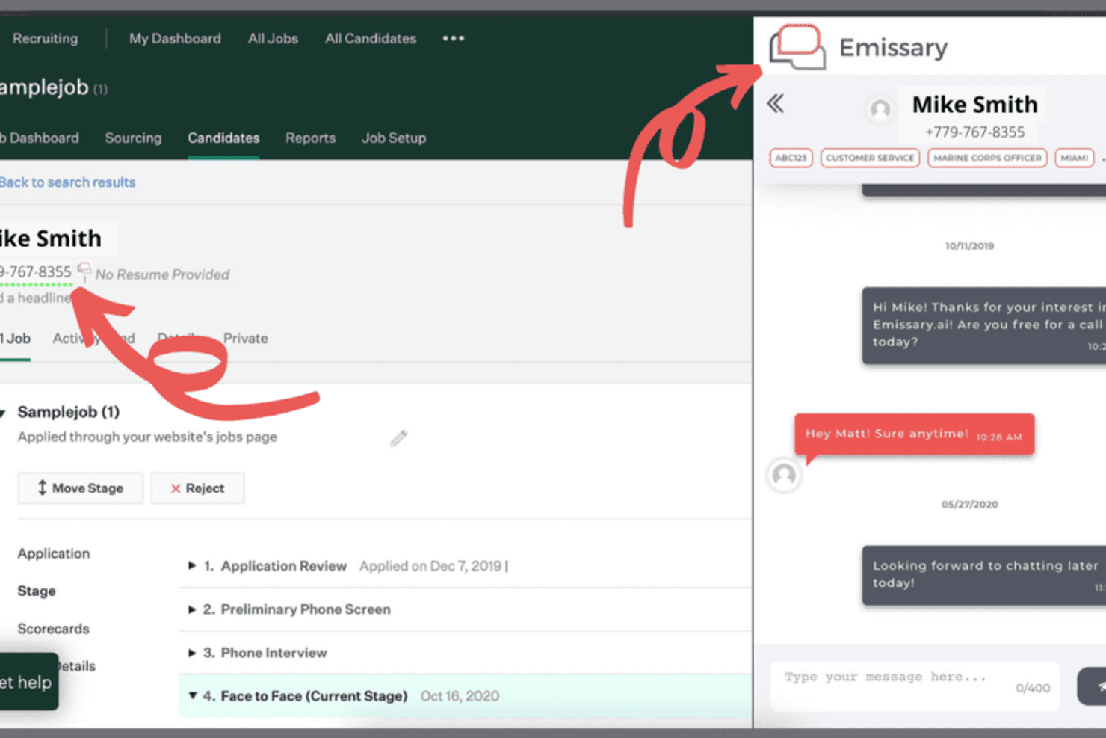
Task: Click the avatar beside the 'Hey Matt!' message
Action: pyautogui.click(x=783, y=476)
